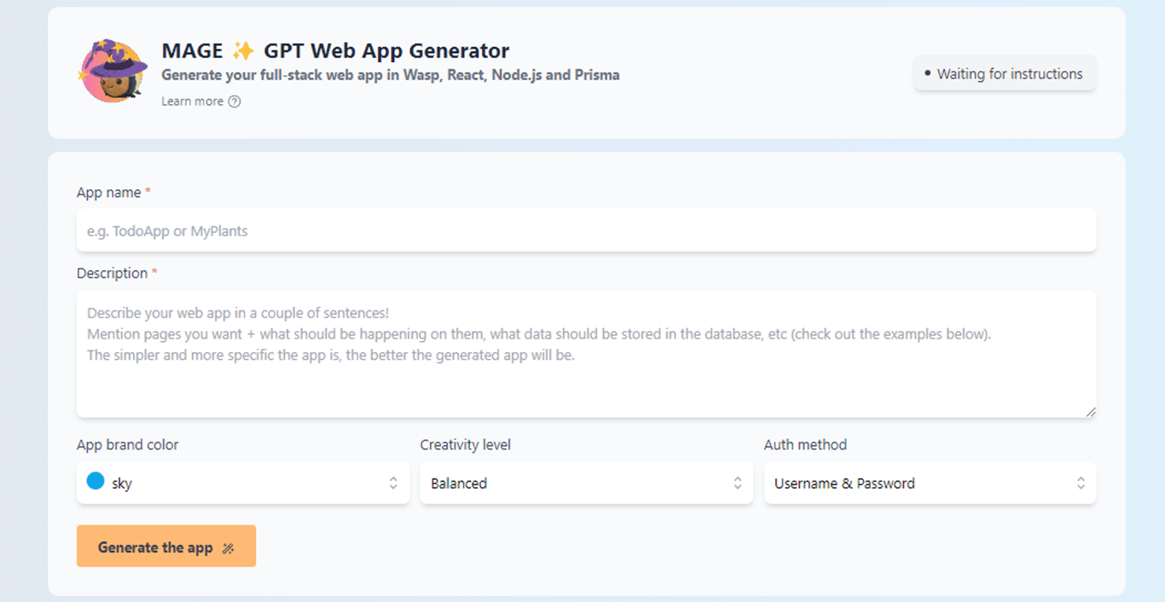The height and width of the screenshot is (602, 1165).
Task: Click the sky color swatch circle
Action: (x=96, y=482)
